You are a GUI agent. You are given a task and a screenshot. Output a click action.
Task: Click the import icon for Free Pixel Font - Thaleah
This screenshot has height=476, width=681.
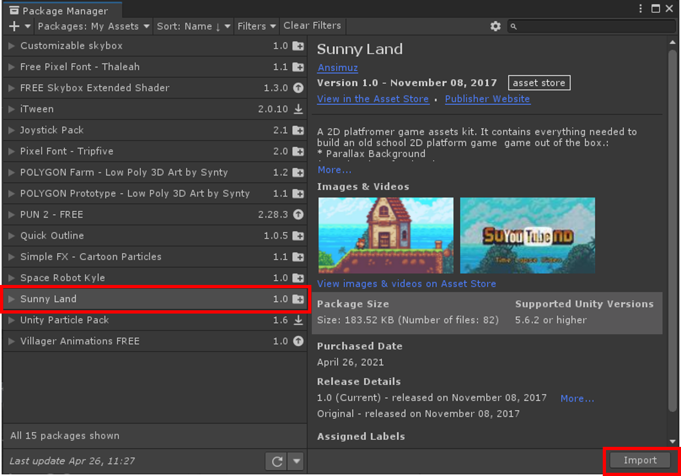(298, 67)
